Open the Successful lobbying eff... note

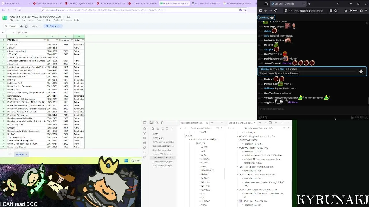point(163,162)
